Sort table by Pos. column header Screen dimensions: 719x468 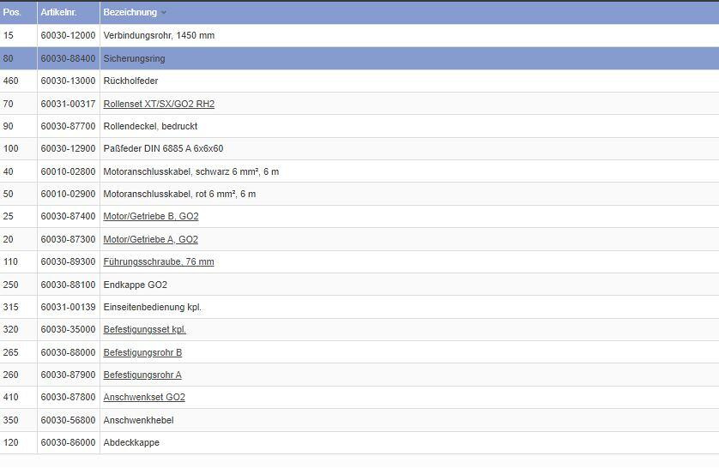[x=12, y=12]
